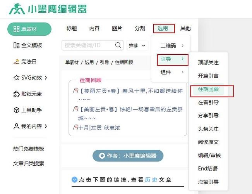Click the 小墨鹰编辑器 eagle logo icon

(x=17, y=9)
